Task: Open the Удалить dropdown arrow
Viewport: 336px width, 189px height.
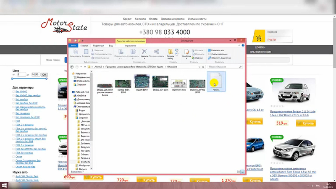Action: [144, 58]
